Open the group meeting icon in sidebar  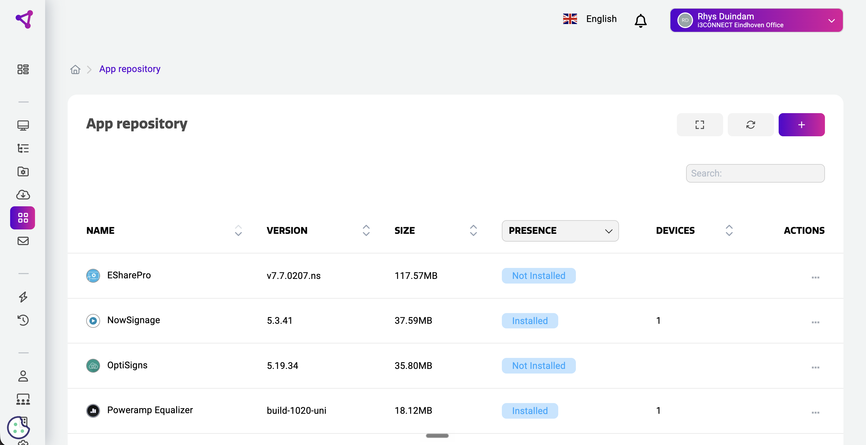pos(23,399)
